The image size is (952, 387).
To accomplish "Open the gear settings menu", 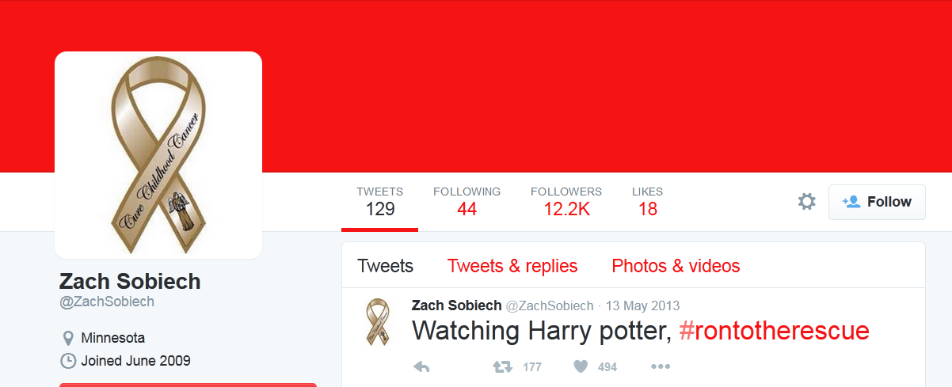I will point(806,202).
